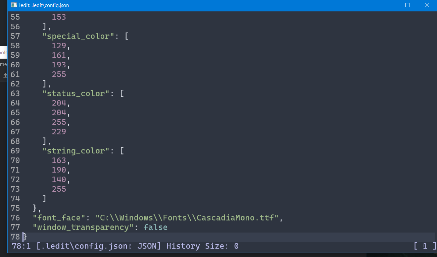Viewport: 437px width, 257px height.
Task: Click the "status_color" key on line 63
Action: pyautogui.click(x=76, y=93)
